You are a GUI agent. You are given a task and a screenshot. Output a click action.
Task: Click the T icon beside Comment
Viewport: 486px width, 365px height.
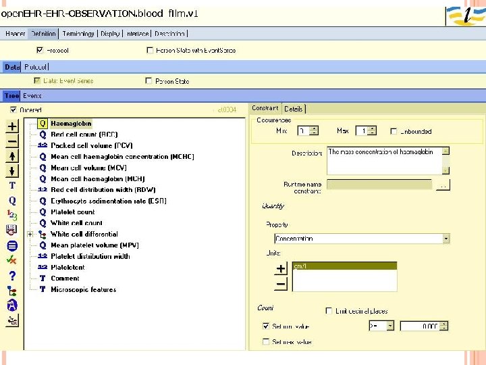coord(43,278)
